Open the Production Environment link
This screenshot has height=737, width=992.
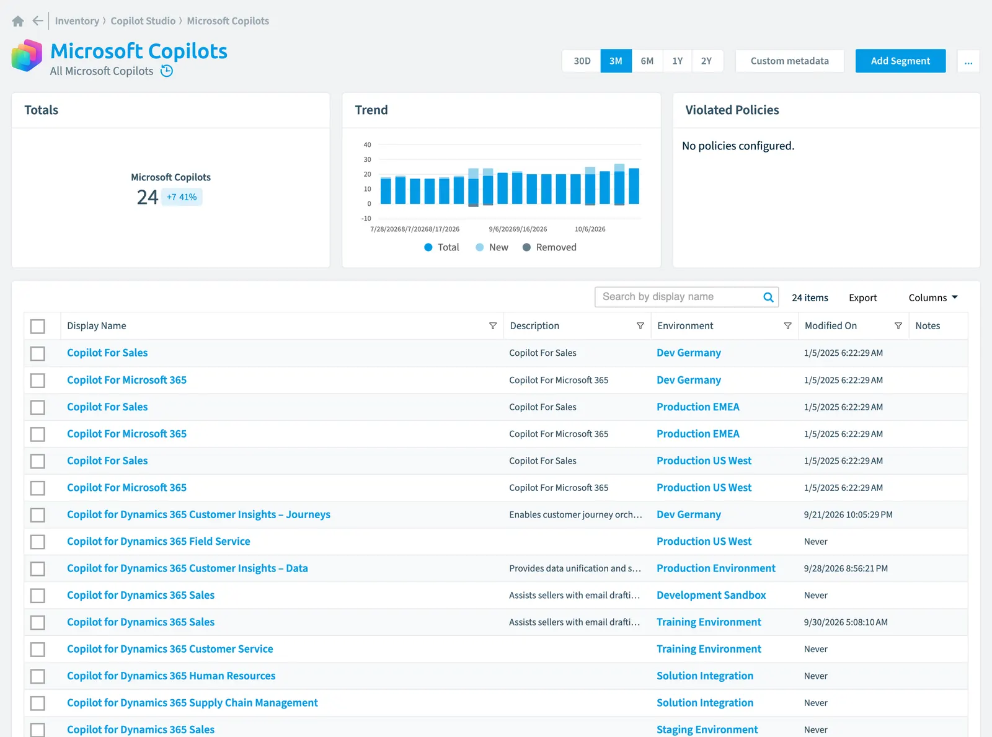(x=716, y=568)
